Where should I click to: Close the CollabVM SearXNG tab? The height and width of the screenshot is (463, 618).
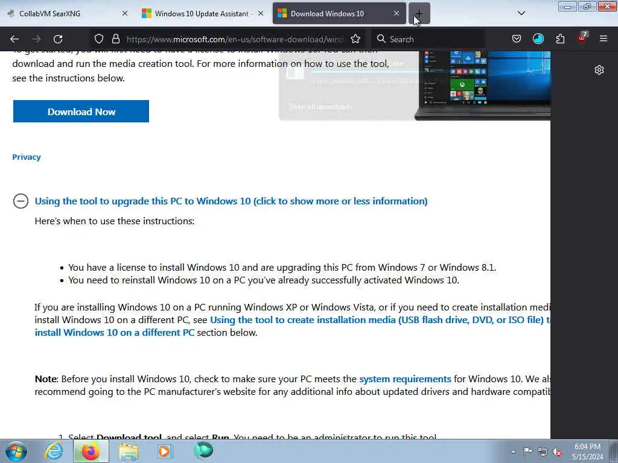(x=124, y=13)
